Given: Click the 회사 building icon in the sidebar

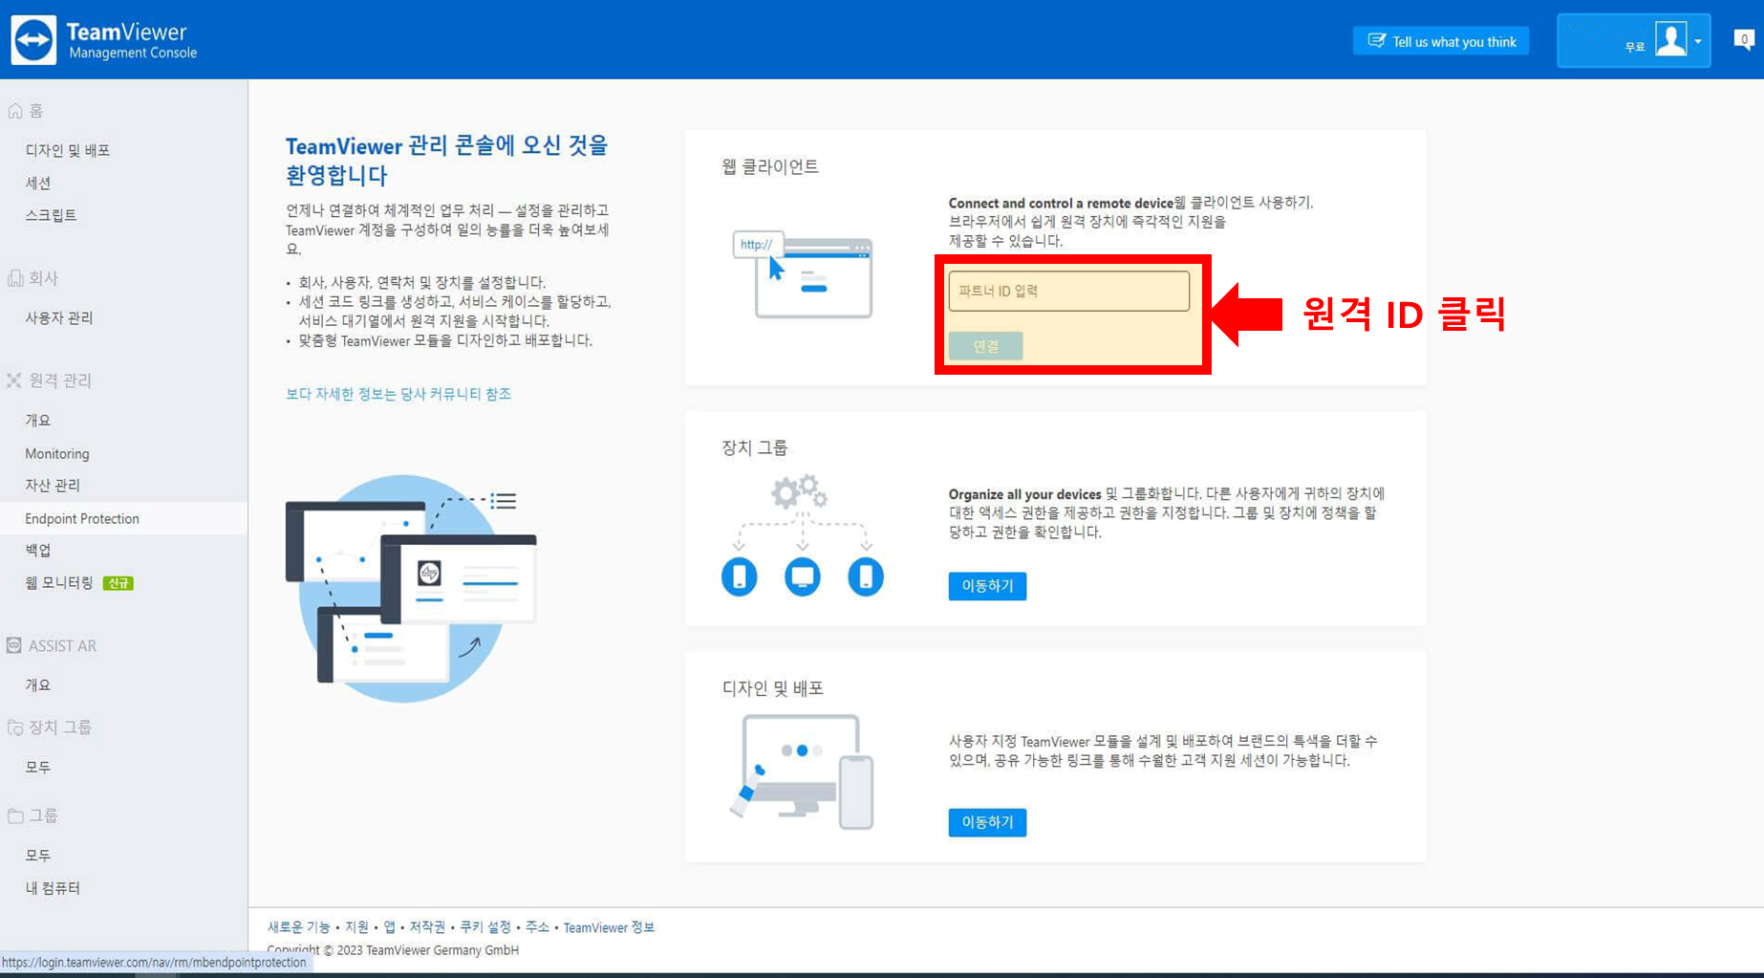Looking at the screenshot, I should (15, 278).
